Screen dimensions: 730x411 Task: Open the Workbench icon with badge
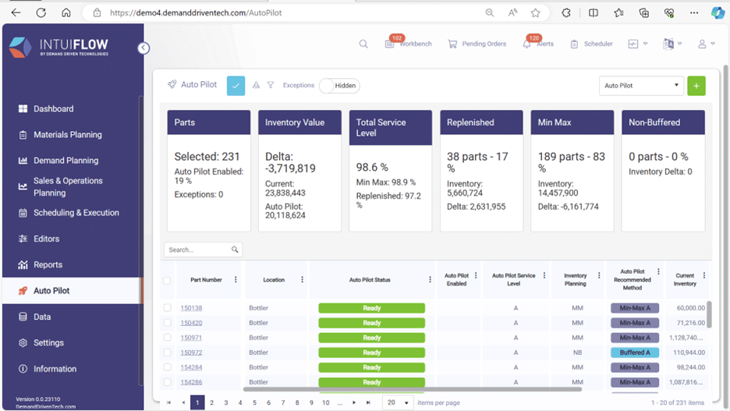(390, 44)
